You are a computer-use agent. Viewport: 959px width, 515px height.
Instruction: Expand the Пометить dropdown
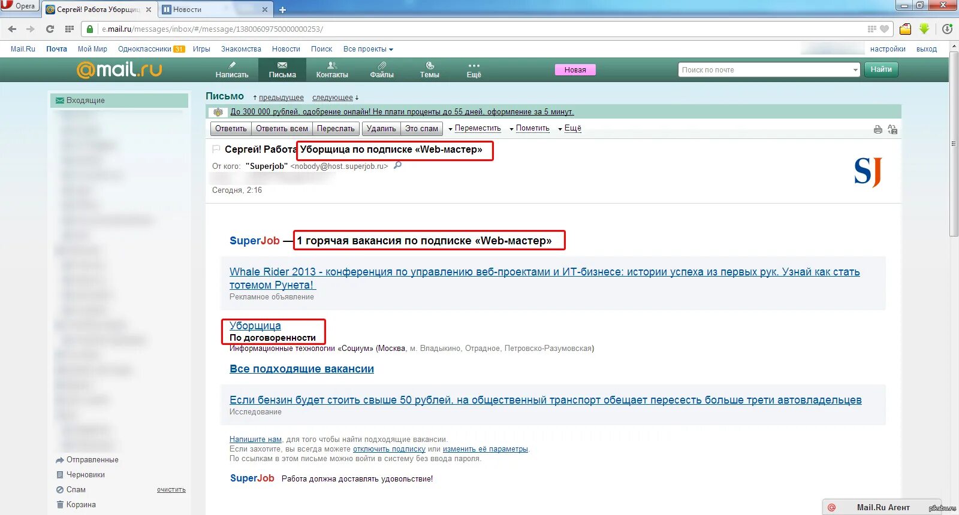coord(530,128)
